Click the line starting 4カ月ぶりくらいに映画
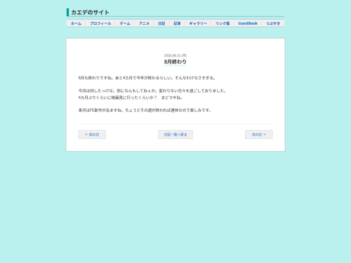The image size is (351, 263). pos(131,97)
